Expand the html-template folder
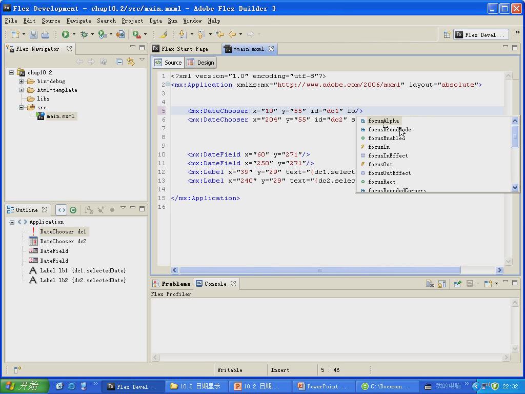The image size is (525, 394). [22, 90]
